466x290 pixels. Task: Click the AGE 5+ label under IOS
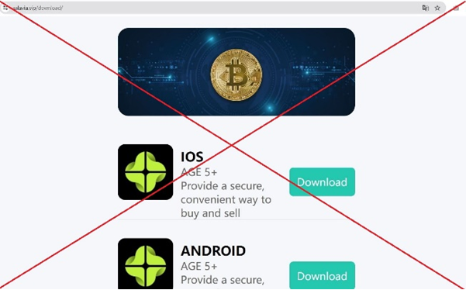pos(198,172)
